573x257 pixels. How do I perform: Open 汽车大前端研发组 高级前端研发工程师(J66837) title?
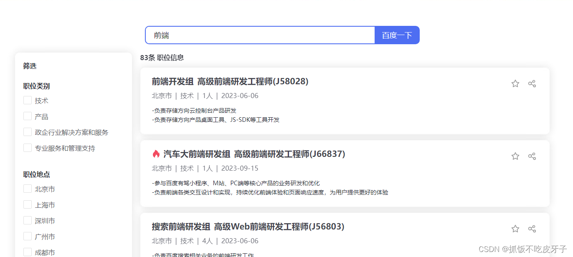(254, 154)
